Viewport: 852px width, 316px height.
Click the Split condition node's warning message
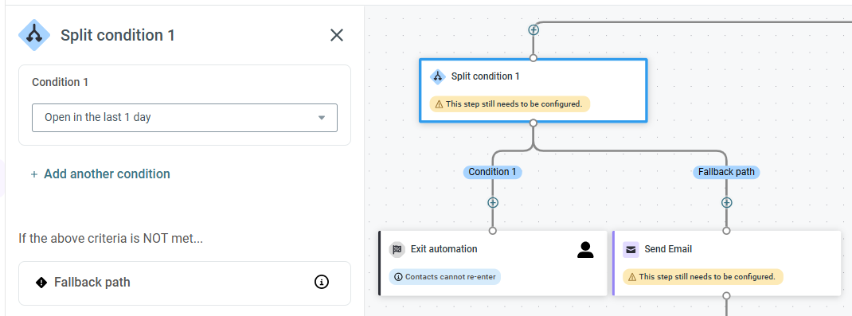pyautogui.click(x=510, y=103)
